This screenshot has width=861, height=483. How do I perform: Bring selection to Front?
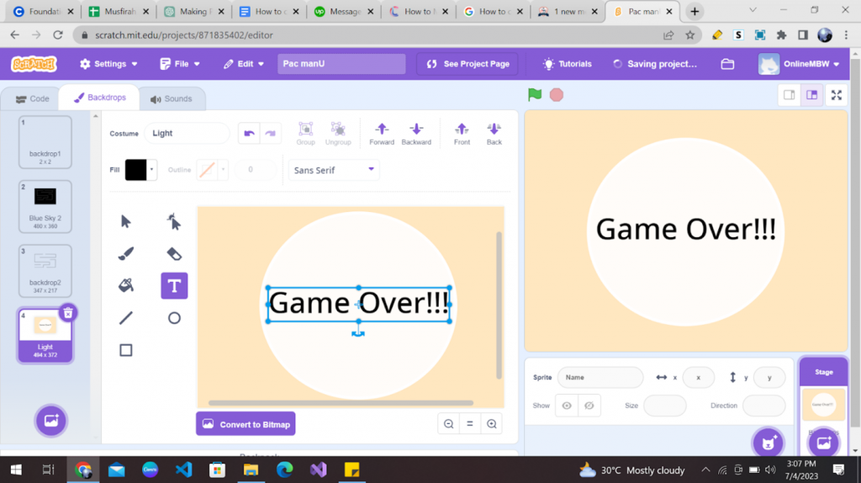[x=462, y=134]
